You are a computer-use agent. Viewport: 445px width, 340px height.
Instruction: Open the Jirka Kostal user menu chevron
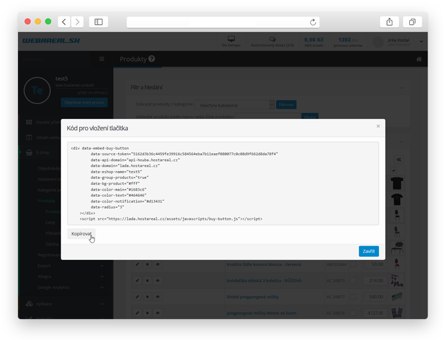click(421, 41)
